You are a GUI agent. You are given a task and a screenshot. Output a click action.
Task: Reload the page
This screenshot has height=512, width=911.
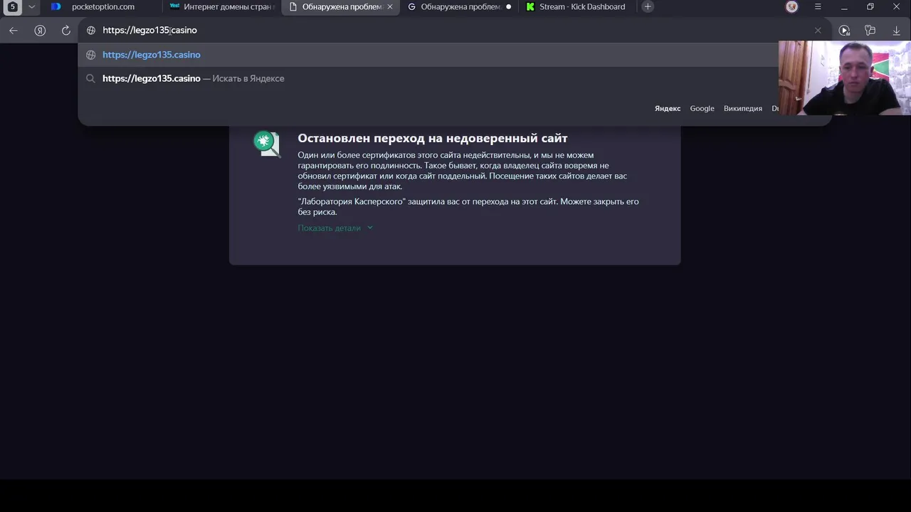click(66, 31)
